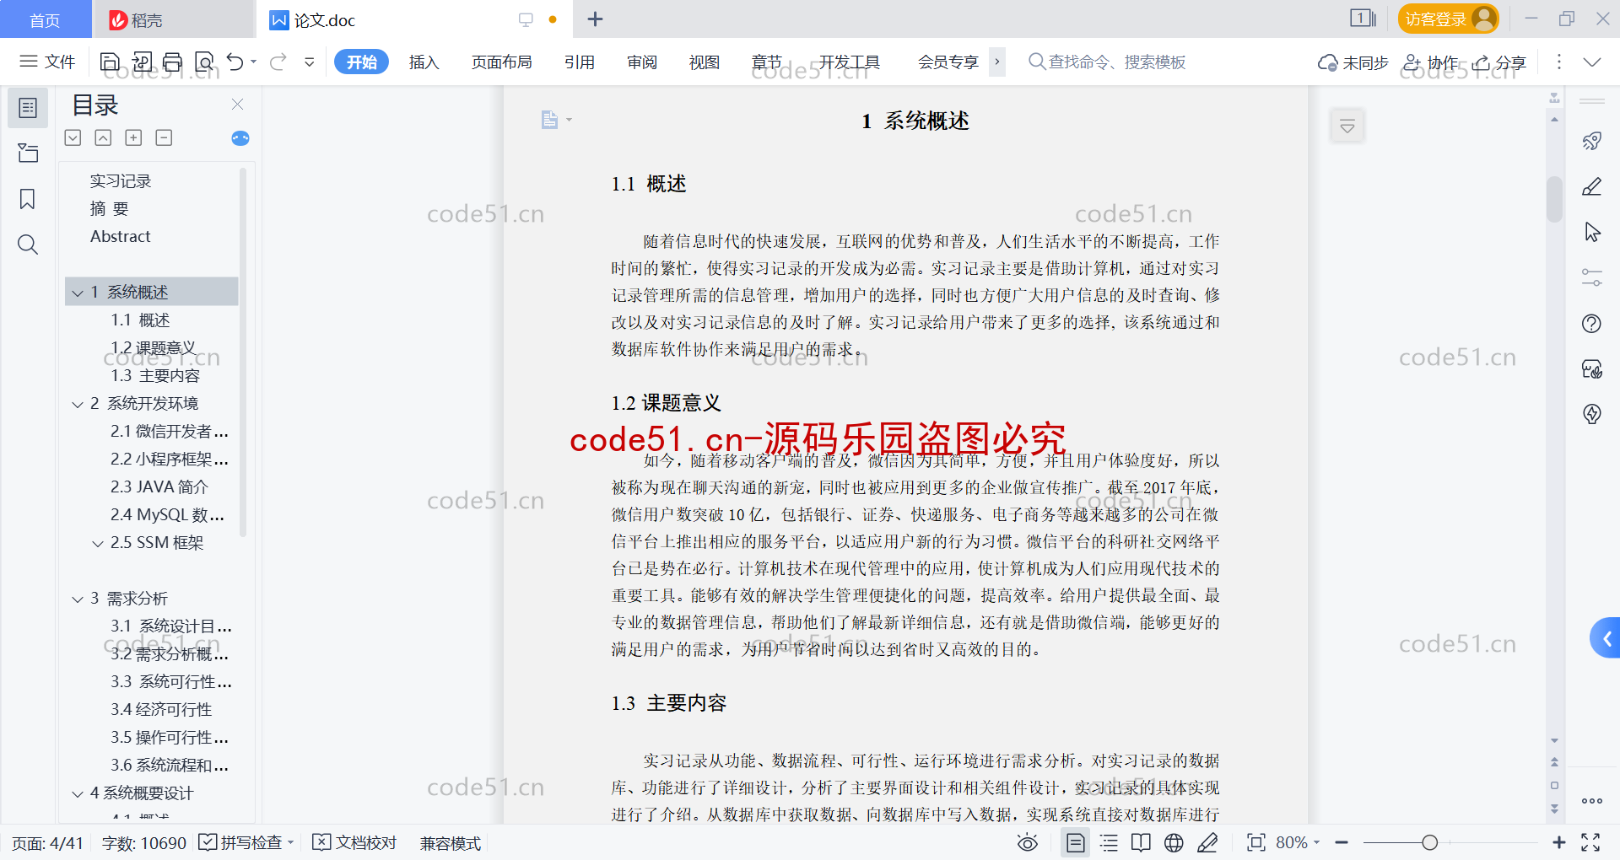The height and width of the screenshot is (860, 1620).
Task: Click the zoom in plus button
Action: (x=1558, y=842)
